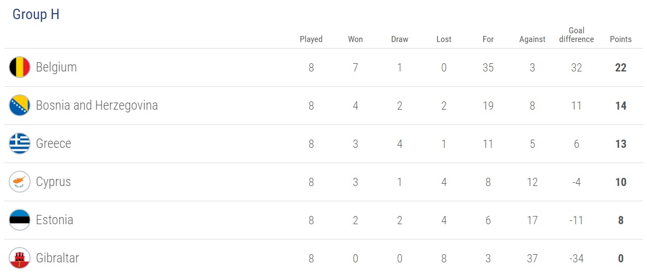Click the Won column header
The height and width of the screenshot is (276, 647).
pos(355,39)
